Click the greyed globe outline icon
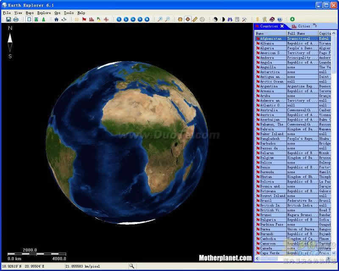Image resolution: width=339 pixels, height=271 pixels. coord(202,19)
